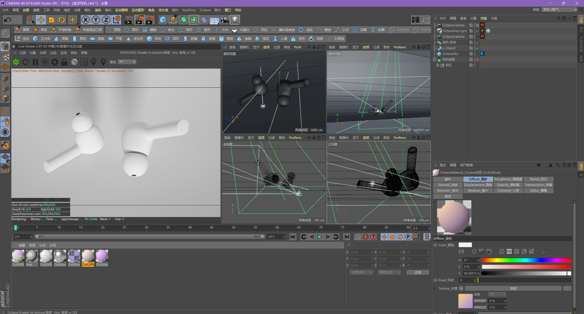Toggle Live Viewer clay mode sphere

[x=74, y=62]
